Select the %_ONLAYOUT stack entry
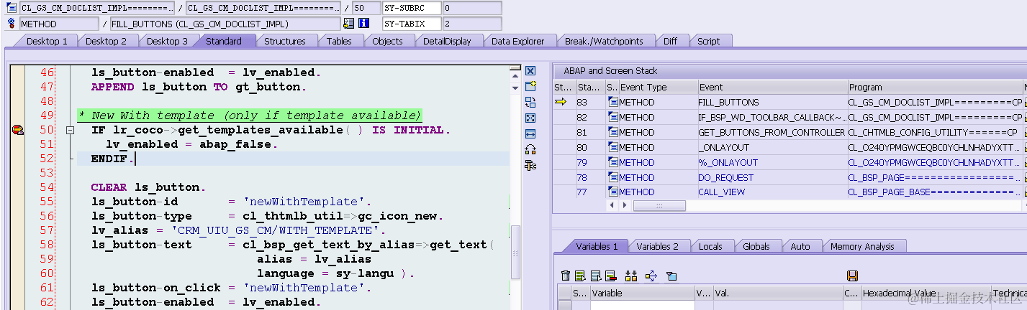The image size is (1027, 310). [x=772, y=162]
